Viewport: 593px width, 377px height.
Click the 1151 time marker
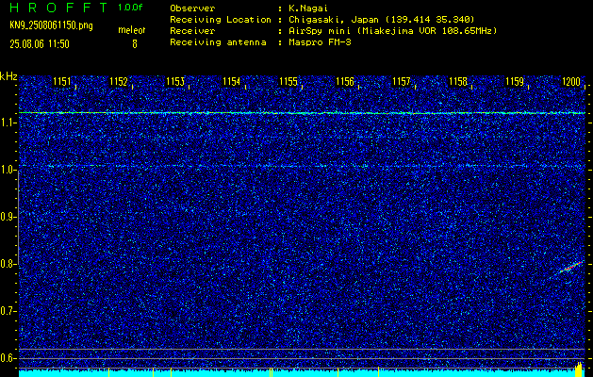pyautogui.click(x=62, y=81)
